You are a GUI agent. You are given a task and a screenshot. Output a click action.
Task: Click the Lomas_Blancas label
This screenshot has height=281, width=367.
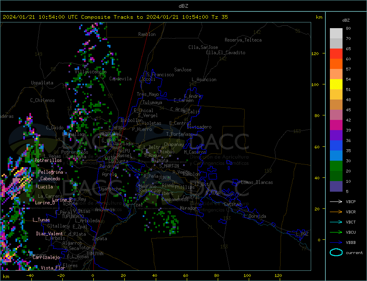(257, 182)
